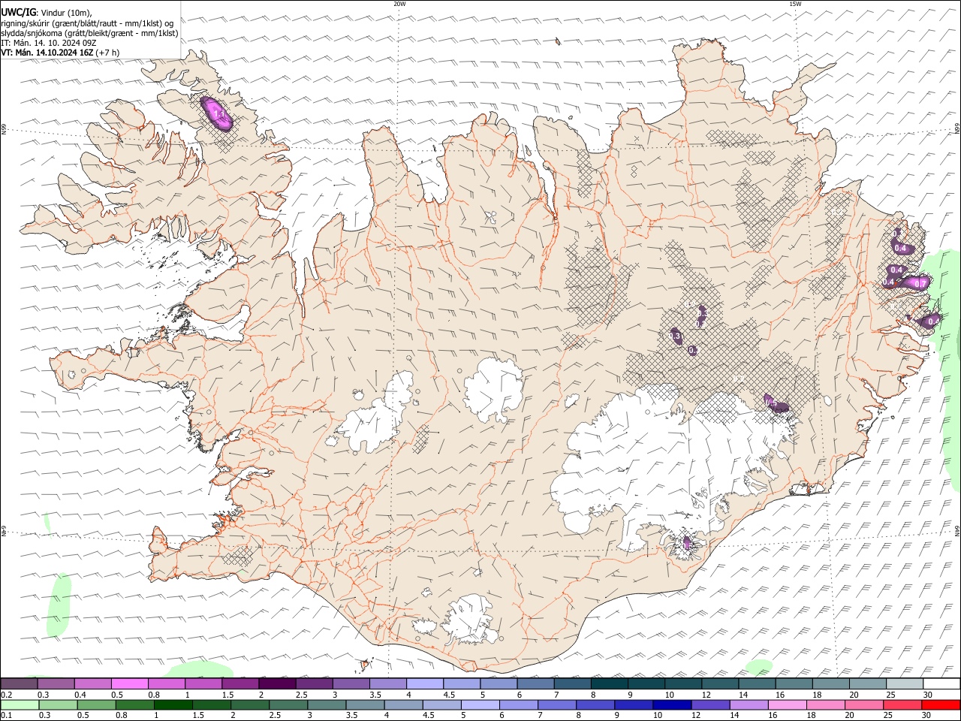961x721 pixels.
Task: Select the navy blue swatch in lower row
Action: click(x=673, y=704)
